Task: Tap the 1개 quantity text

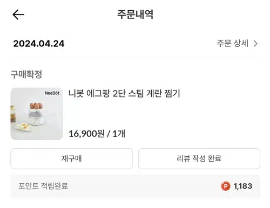Action: (x=119, y=134)
